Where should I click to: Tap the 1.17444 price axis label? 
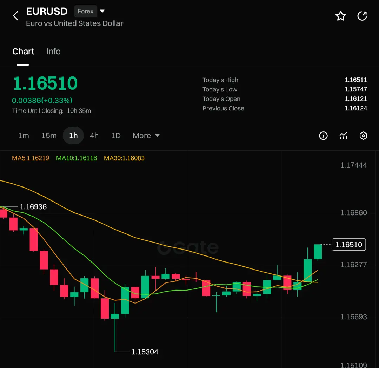pyautogui.click(x=354, y=165)
